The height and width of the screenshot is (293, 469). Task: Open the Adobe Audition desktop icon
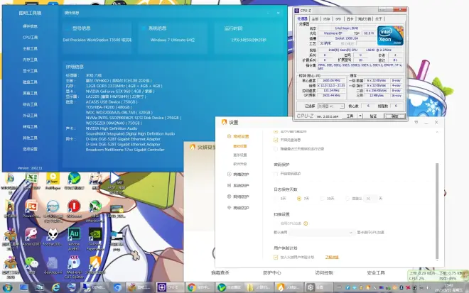pos(73,235)
